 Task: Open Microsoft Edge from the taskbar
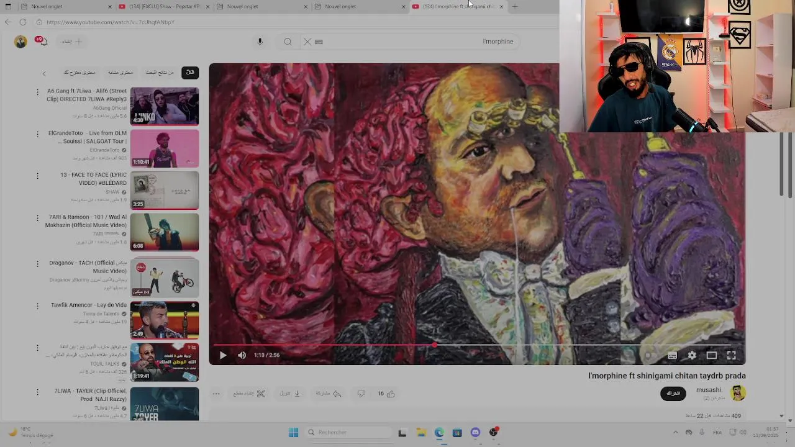(x=439, y=432)
